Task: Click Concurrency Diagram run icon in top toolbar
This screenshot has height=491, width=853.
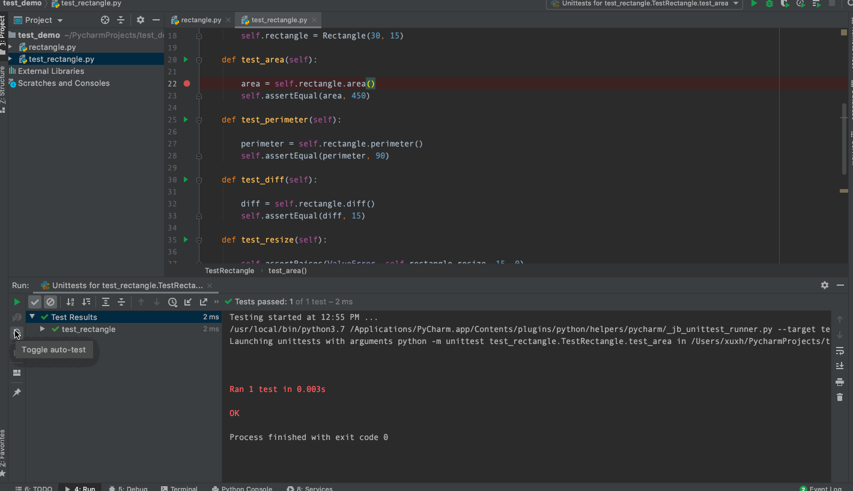Action: (816, 4)
